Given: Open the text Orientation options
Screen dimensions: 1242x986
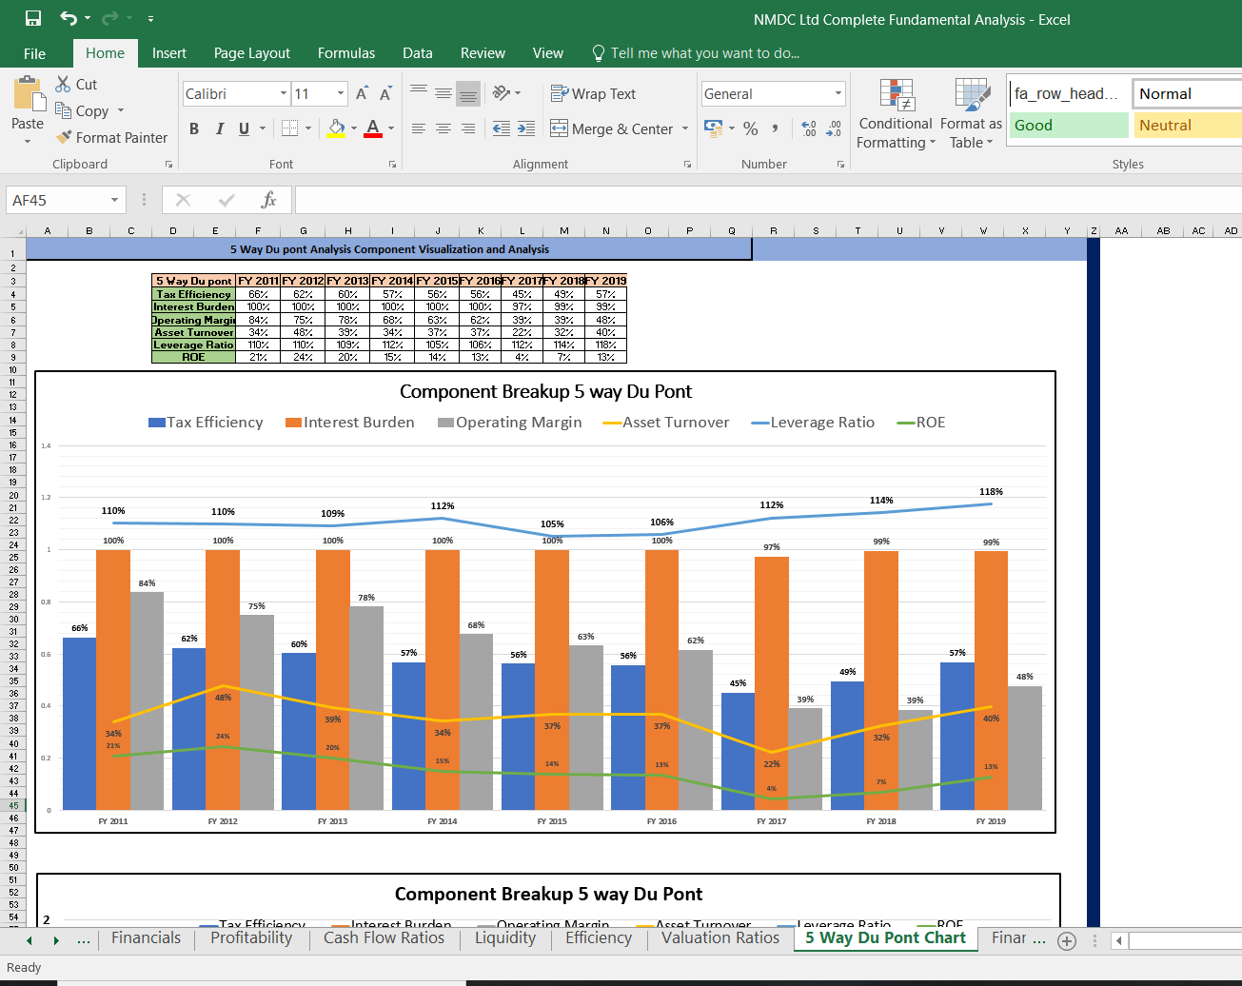Looking at the screenshot, I should 506,92.
